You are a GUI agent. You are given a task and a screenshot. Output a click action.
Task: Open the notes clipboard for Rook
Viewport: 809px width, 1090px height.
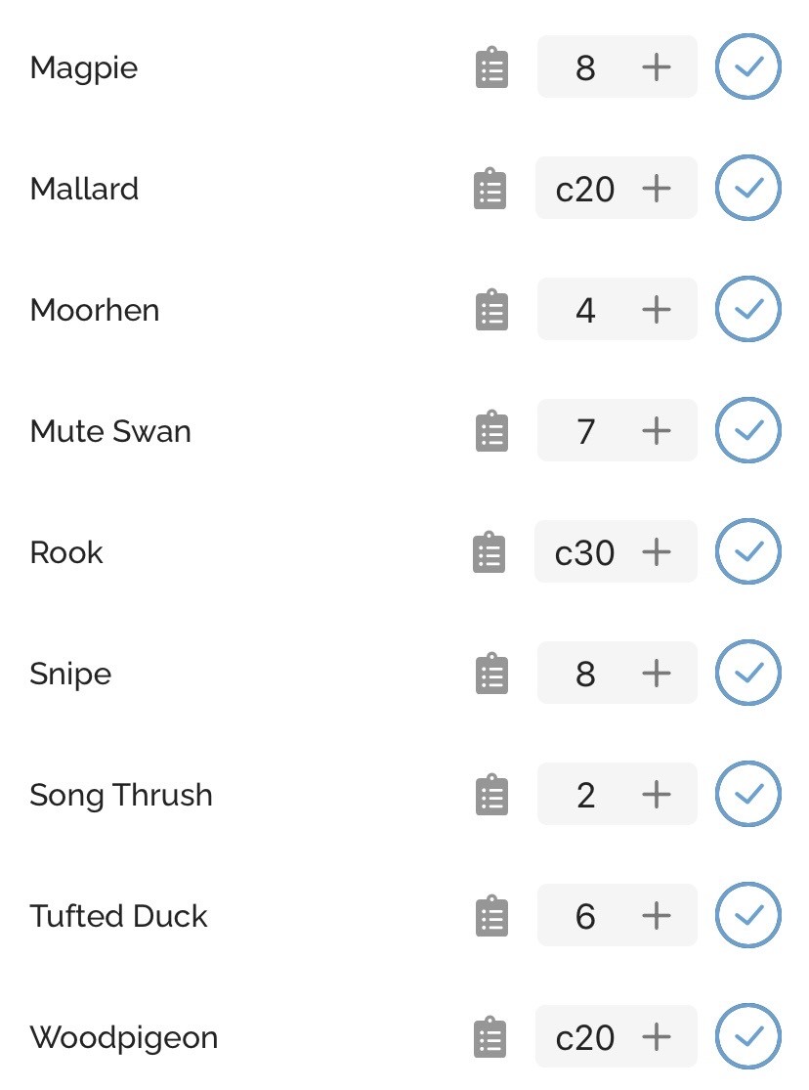[x=489, y=552]
